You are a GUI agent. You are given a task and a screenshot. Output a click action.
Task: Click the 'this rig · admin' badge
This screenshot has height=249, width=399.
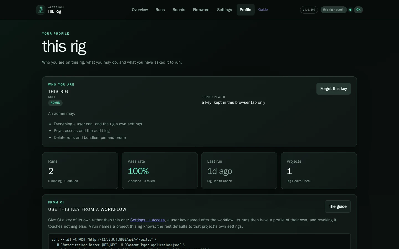[x=334, y=10]
